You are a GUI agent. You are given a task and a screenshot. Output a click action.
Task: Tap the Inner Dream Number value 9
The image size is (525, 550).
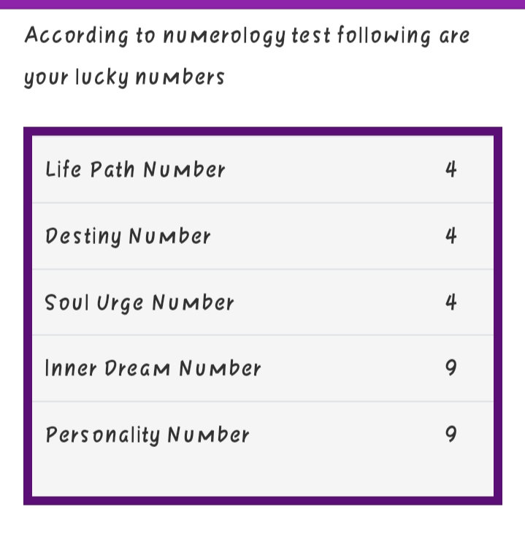click(451, 368)
